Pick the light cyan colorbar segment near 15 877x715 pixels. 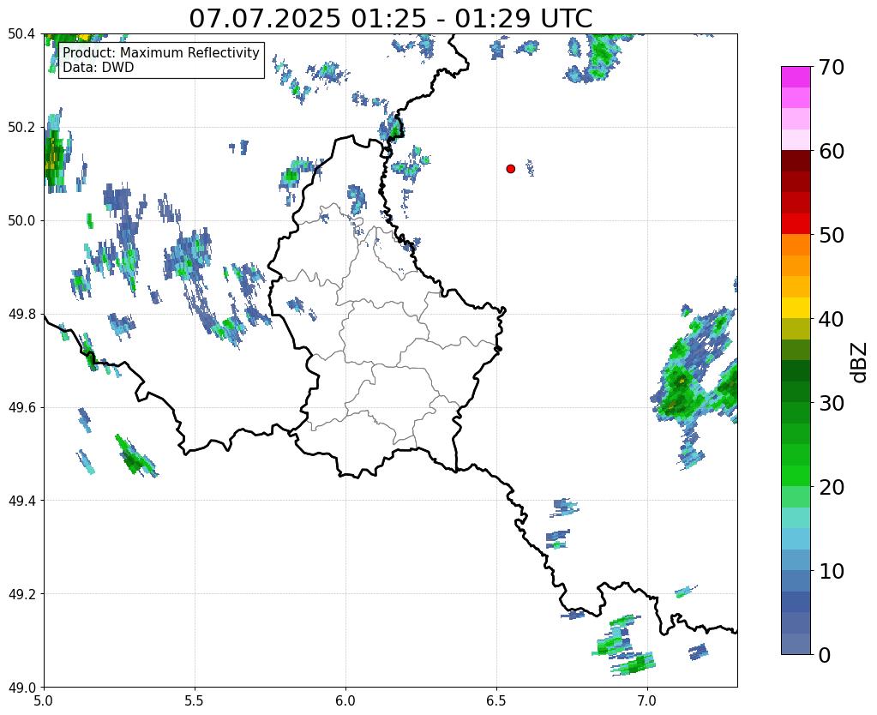point(796,518)
